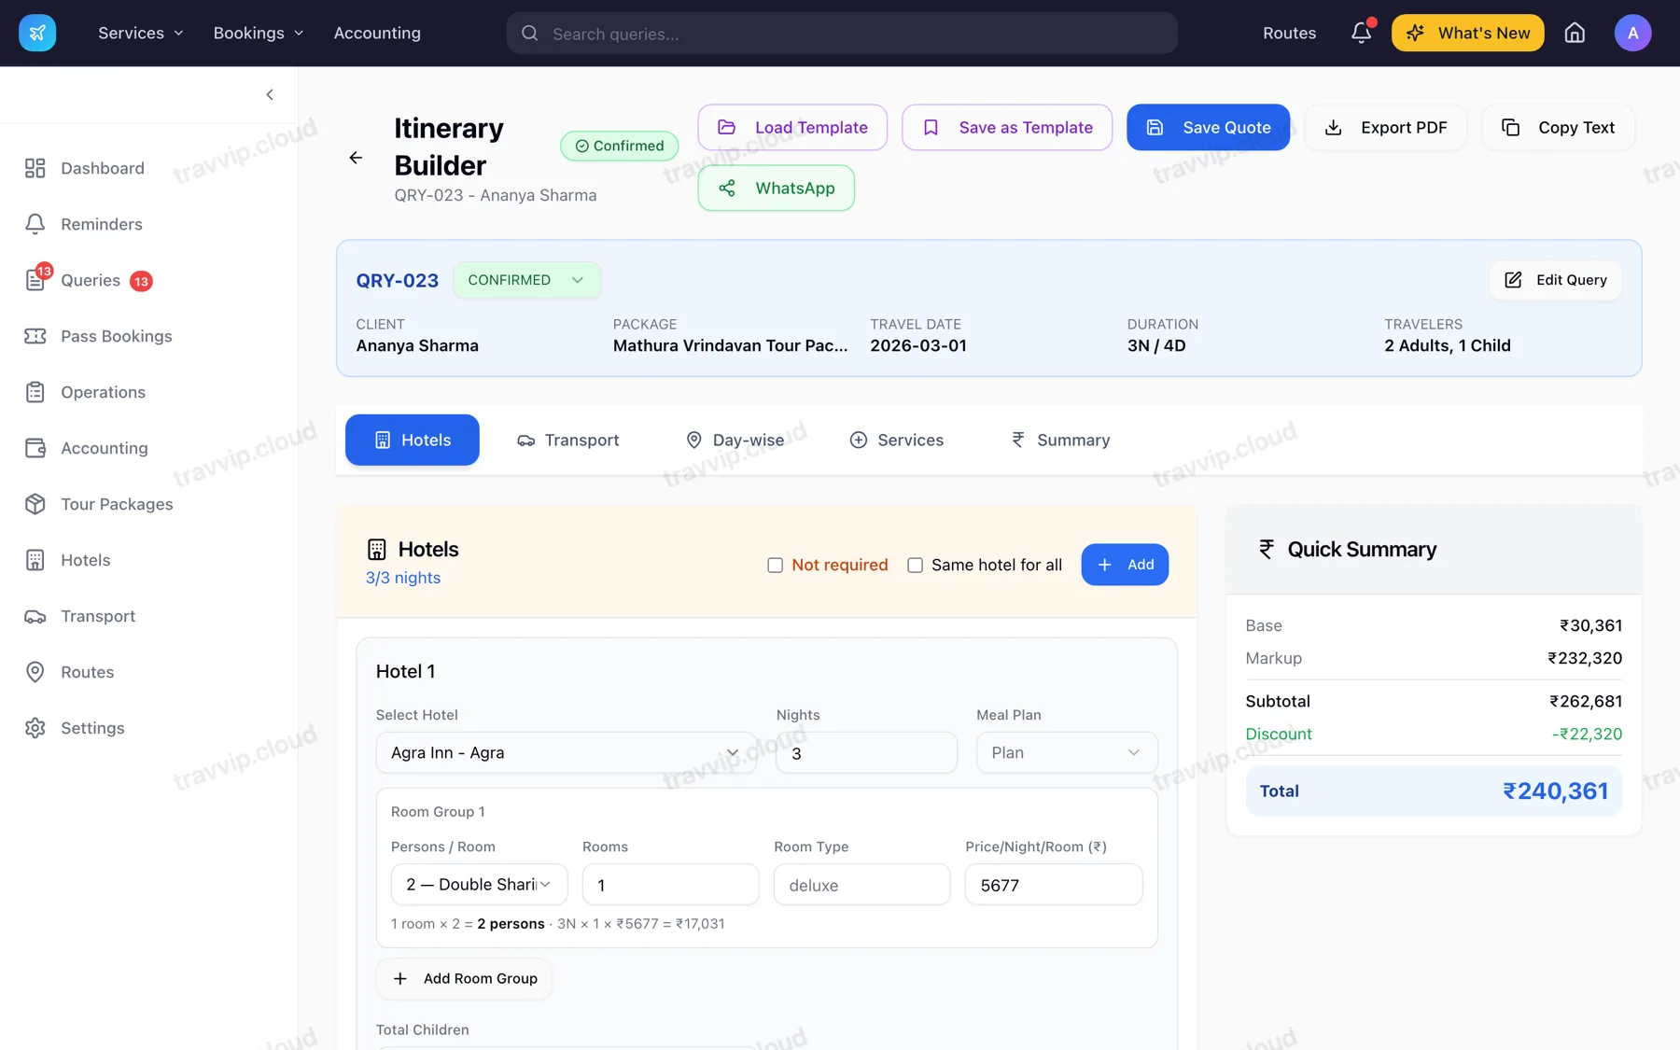Switch to the Summary tab
The width and height of the screenshot is (1680, 1050).
coord(1060,441)
